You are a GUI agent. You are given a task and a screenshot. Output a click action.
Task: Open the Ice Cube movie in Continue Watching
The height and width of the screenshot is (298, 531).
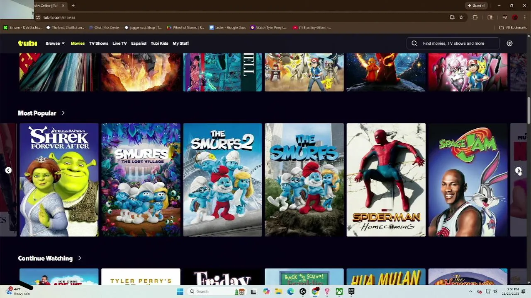click(59, 276)
